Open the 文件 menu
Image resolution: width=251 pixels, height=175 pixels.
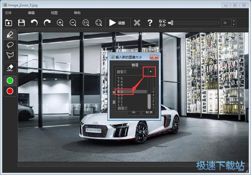coord(8,13)
